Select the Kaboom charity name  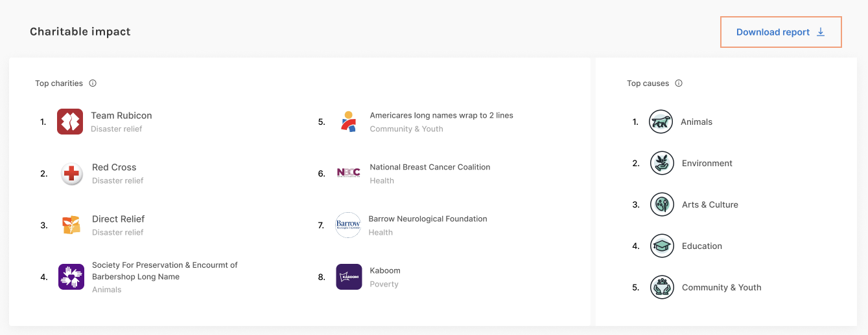click(x=385, y=270)
